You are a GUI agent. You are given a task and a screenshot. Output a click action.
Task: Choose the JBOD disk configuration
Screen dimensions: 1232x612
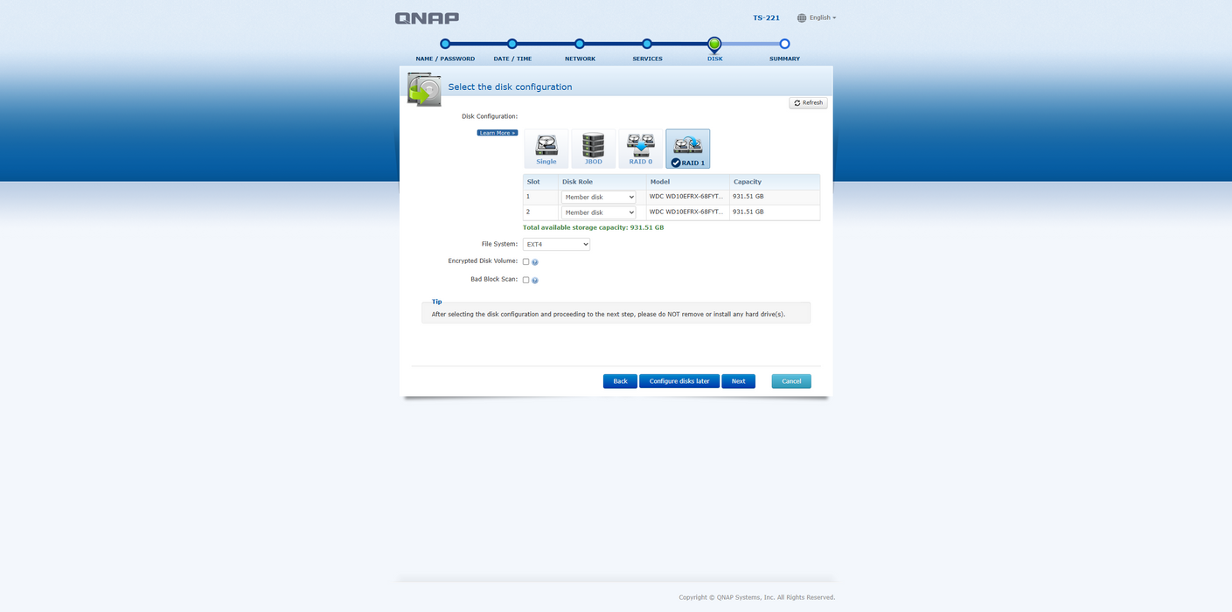pos(594,149)
